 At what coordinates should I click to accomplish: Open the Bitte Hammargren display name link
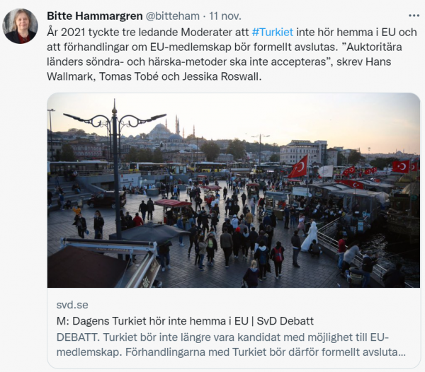pos(95,16)
